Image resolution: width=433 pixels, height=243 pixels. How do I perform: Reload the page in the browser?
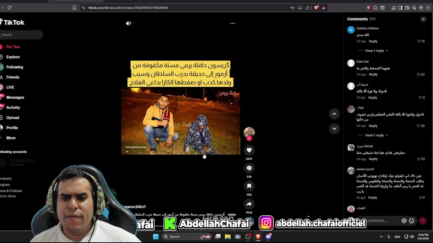[x=9, y=8]
